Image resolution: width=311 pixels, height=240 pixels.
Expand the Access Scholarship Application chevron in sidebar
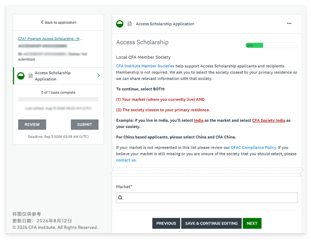(x=99, y=75)
